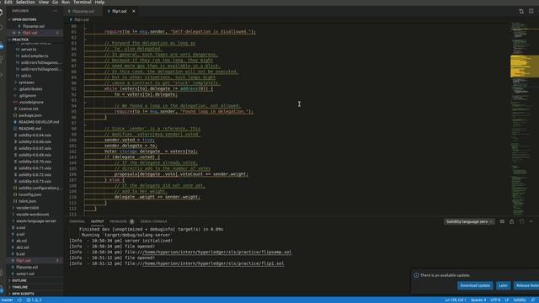This screenshot has width=539, height=303.
Task: Expand the vscode-tslint folder
Action: click(28, 208)
